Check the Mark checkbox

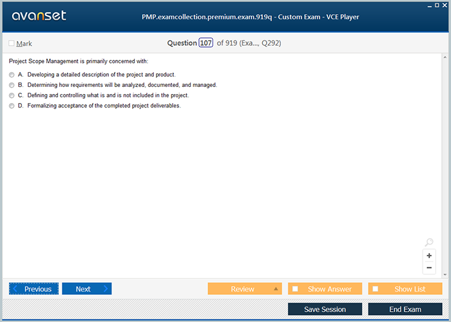pyautogui.click(x=12, y=43)
